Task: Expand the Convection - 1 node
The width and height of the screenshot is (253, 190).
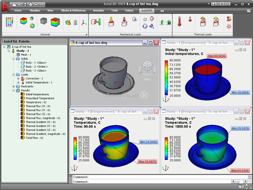Action: [x=18, y=79]
